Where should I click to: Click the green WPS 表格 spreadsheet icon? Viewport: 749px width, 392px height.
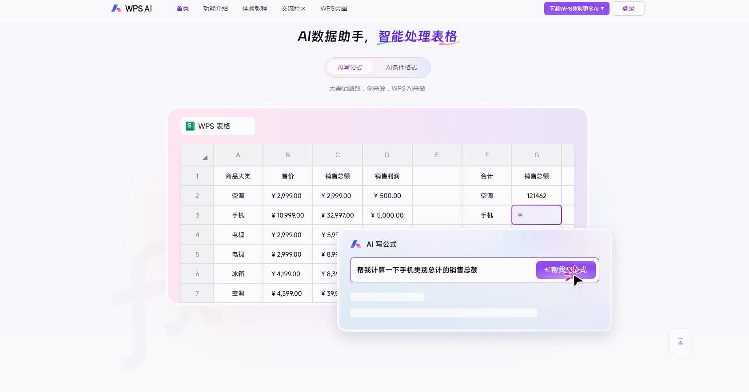coord(190,126)
